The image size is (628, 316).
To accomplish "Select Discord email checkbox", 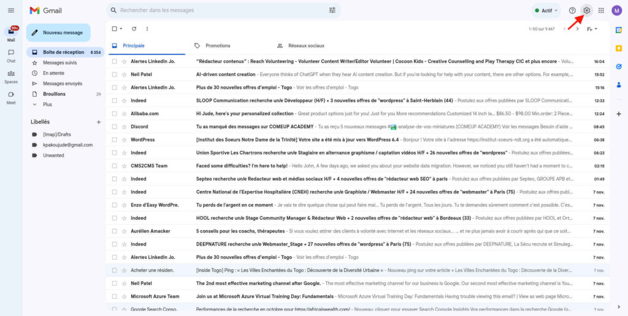I will point(115,127).
